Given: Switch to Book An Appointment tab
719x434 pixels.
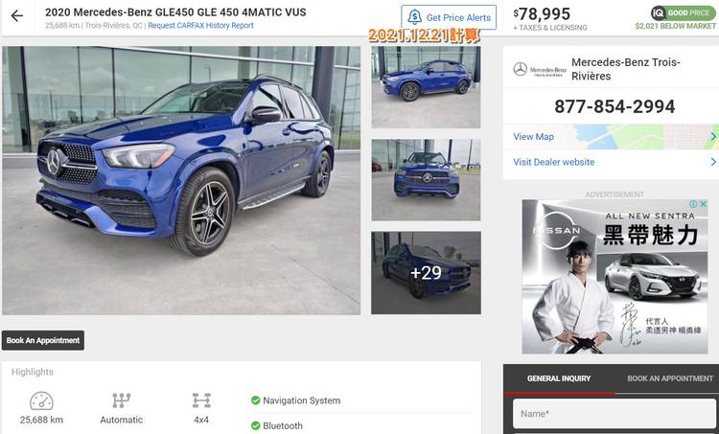Looking at the screenshot, I should pos(670,378).
